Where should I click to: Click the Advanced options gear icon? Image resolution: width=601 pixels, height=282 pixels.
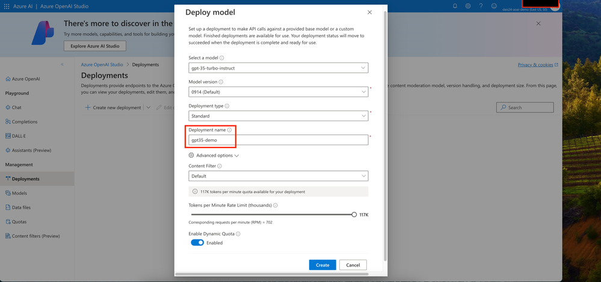[191, 155]
